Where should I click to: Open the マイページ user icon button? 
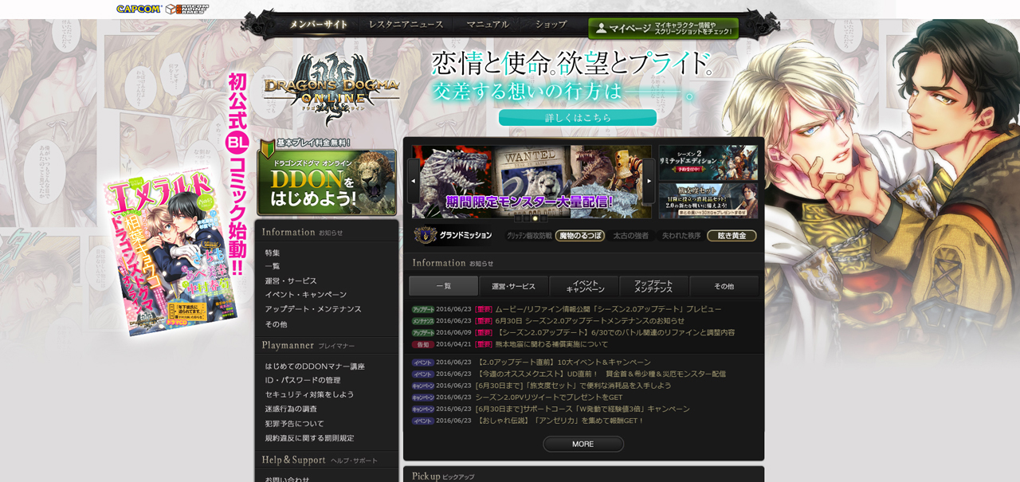click(x=663, y=28)
